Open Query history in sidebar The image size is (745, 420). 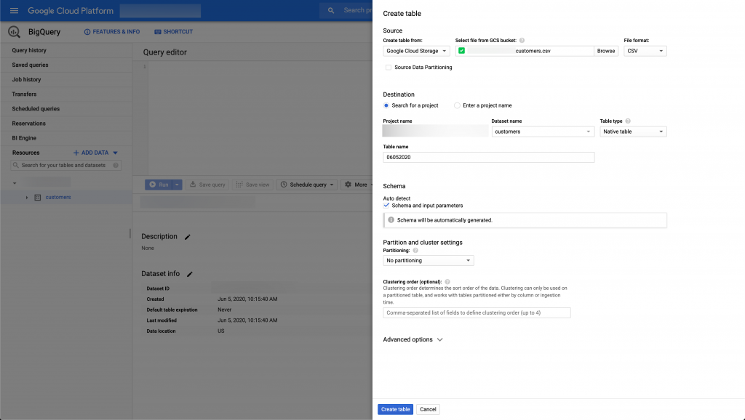29,50
